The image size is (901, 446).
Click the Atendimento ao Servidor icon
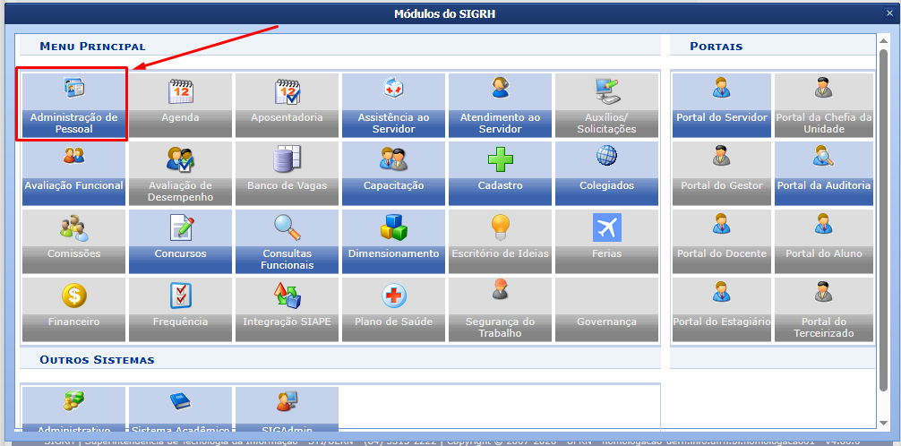[x=500, y=104]
